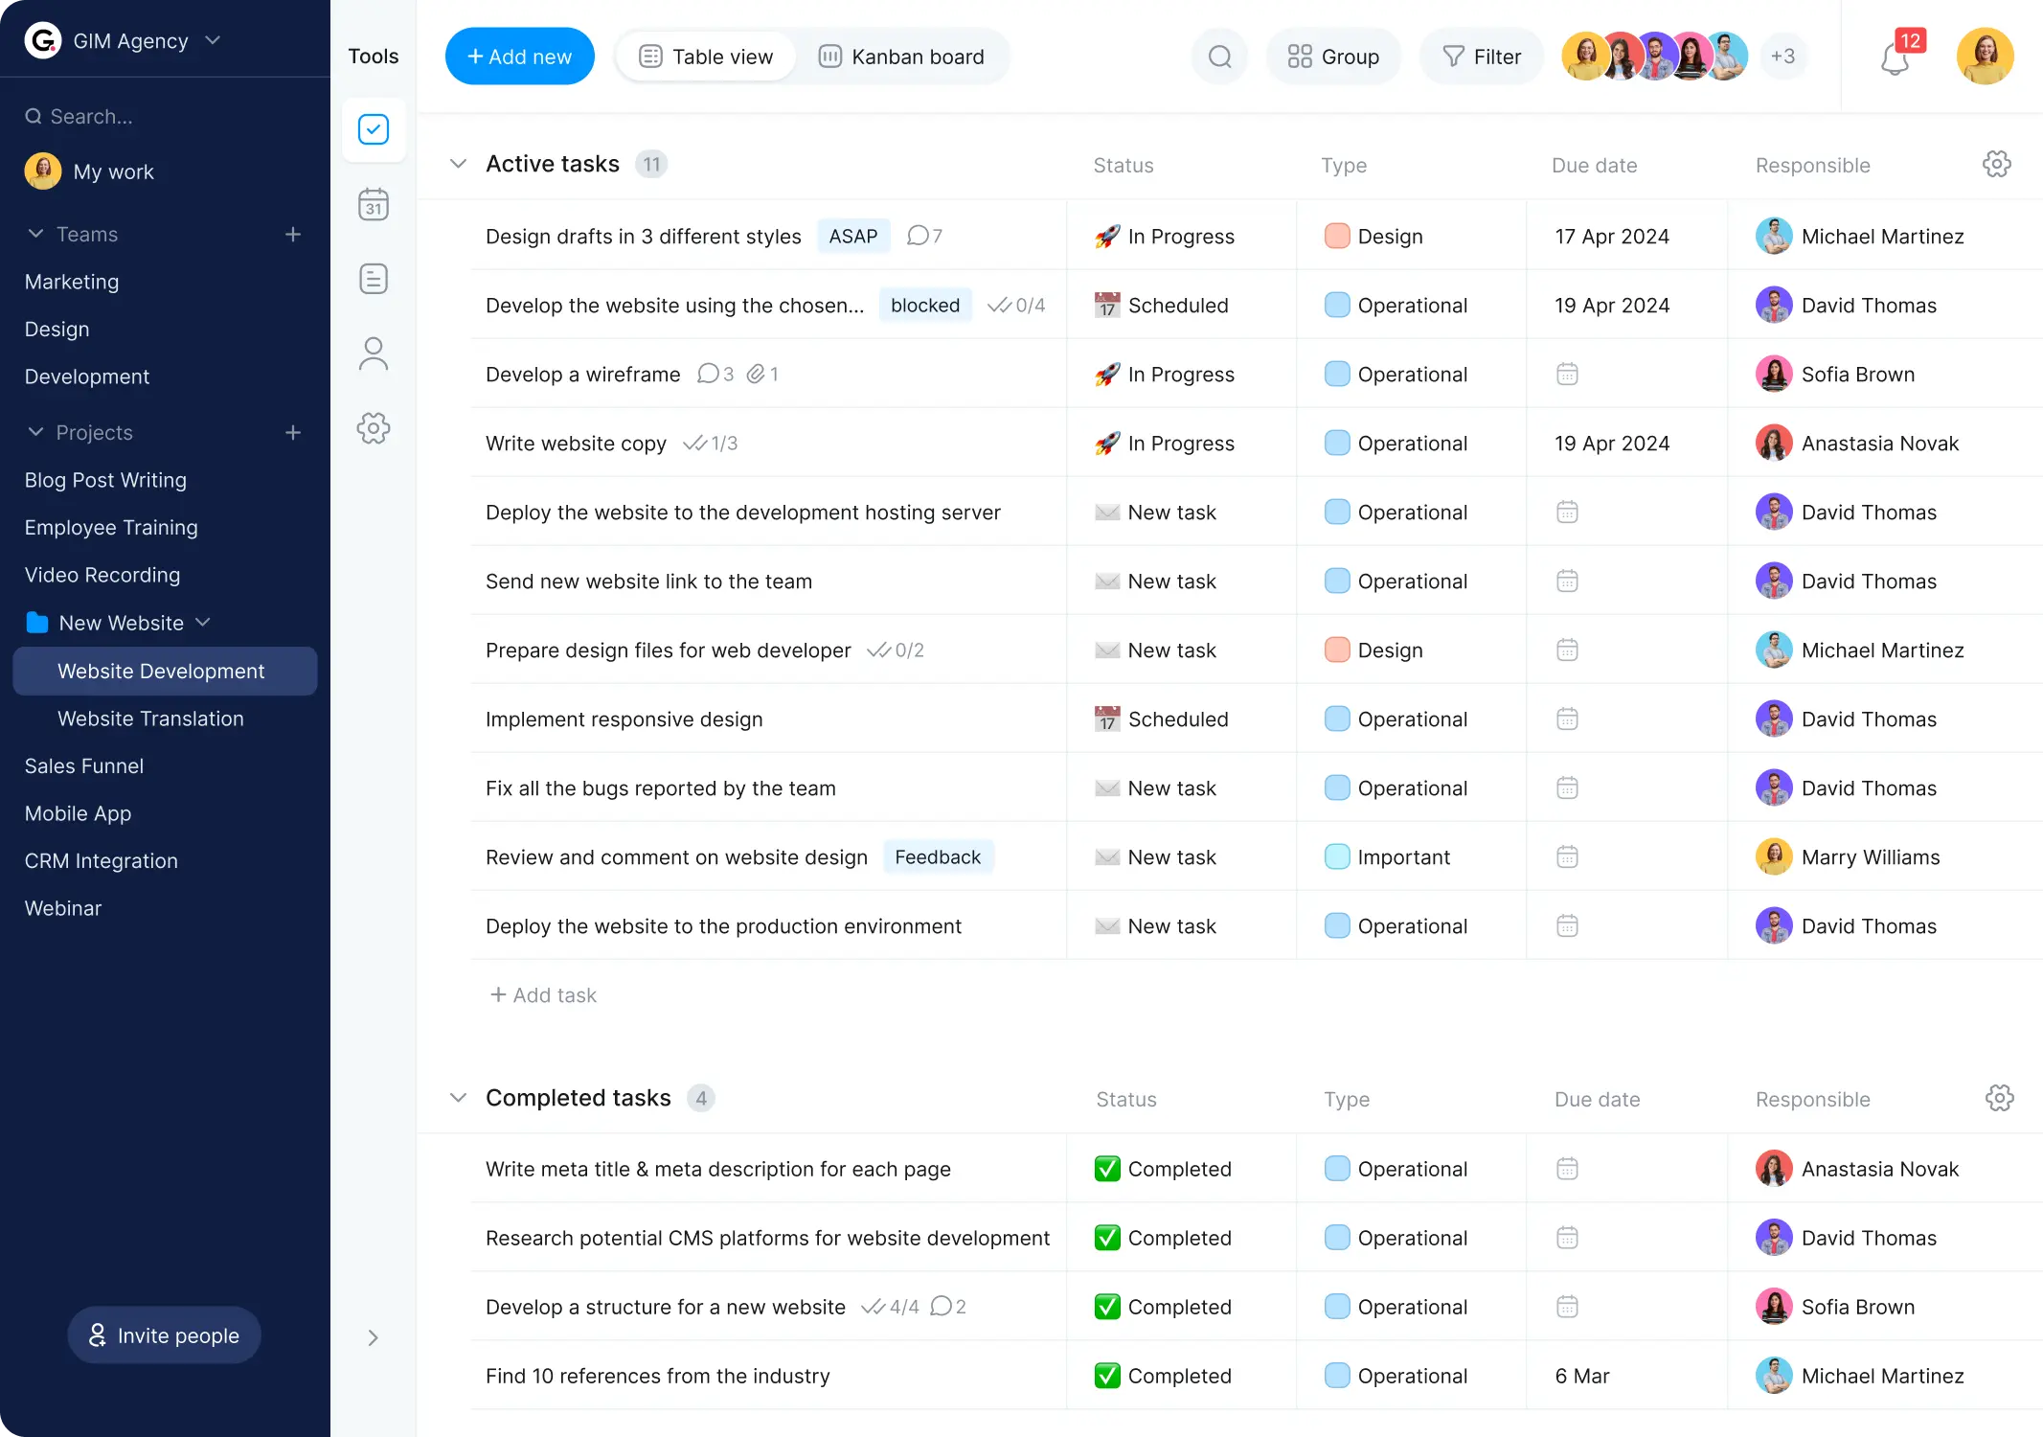
Task: Add a new team with plus icon
Action: 293,235
